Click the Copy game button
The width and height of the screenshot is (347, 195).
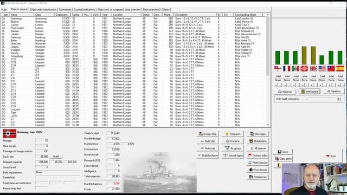pos(283,159)
